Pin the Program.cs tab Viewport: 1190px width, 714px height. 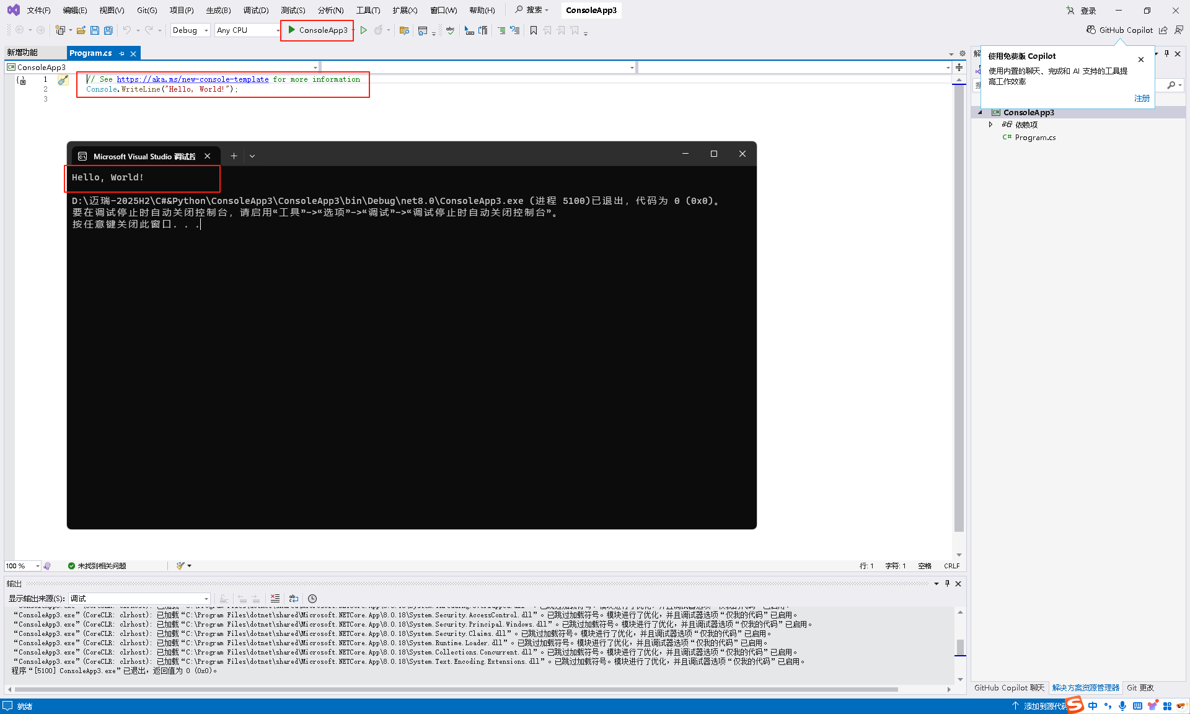[121, 54]
